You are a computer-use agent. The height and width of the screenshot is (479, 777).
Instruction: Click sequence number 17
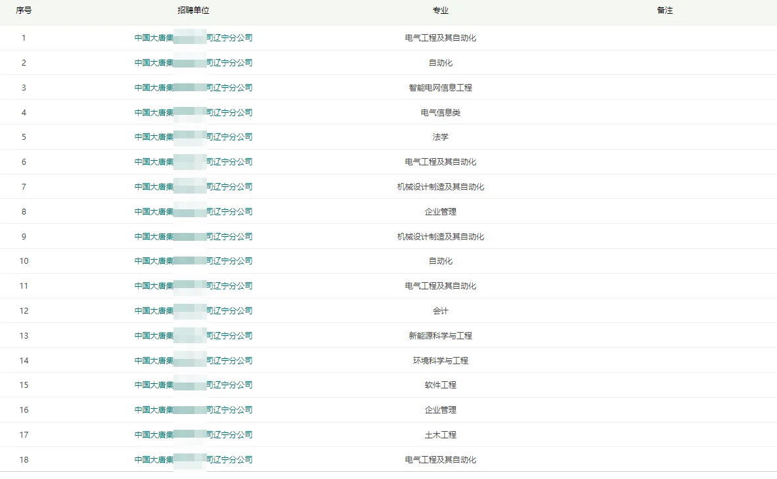(24, 434)
